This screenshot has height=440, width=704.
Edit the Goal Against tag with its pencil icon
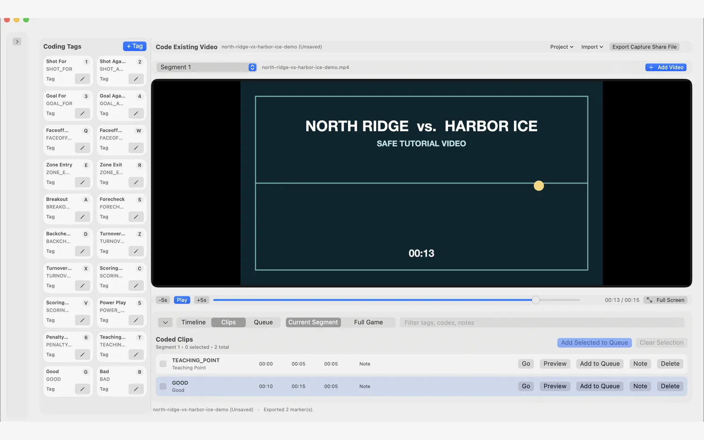click(x=136, y=114)
